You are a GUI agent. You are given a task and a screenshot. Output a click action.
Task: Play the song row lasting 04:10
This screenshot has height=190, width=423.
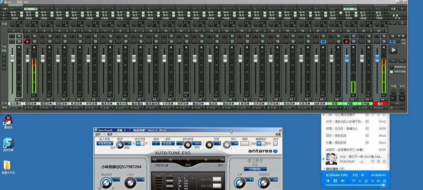pyautogui.click(x=355, y=136)
